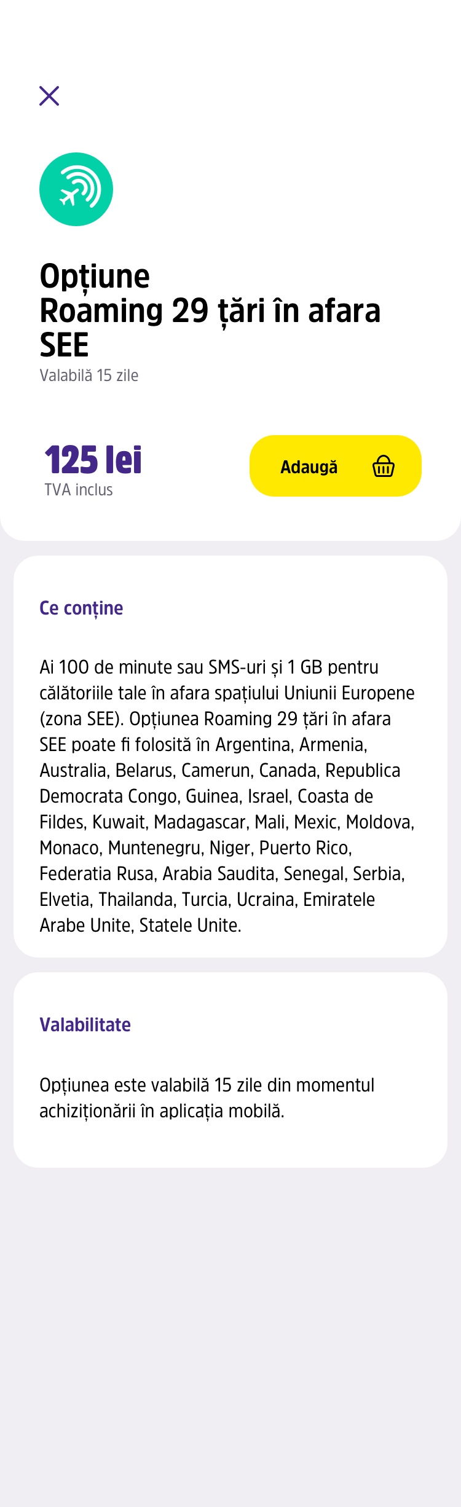Open the Valabilitate section heading
This screenshot has height=1507, width=461.
pyautogui.click(x=85, y=1025)
